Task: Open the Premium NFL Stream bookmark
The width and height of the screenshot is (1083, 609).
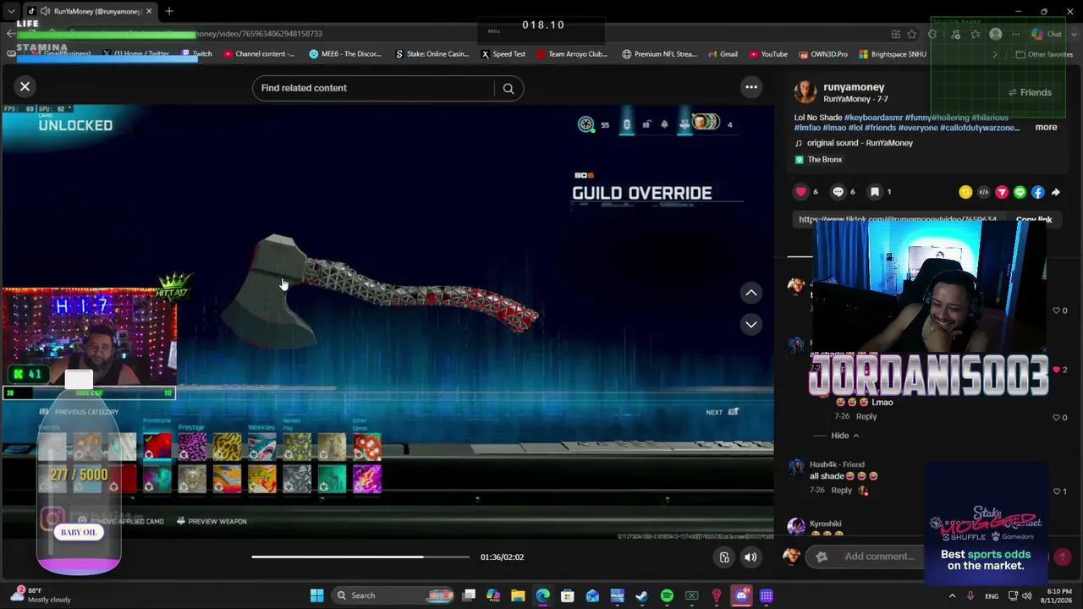Action: 659,54
